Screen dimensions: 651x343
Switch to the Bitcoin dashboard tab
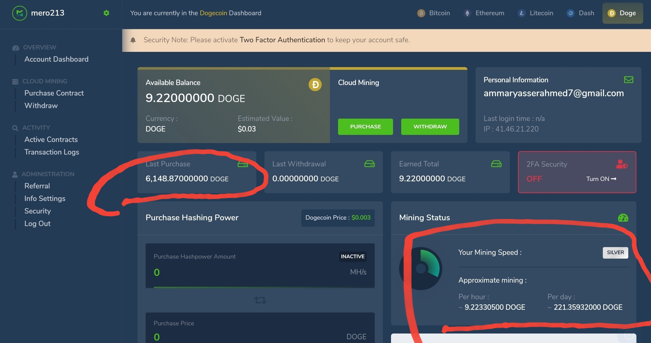point(434,13)
